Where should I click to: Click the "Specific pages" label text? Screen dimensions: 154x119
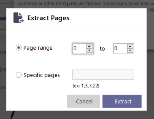(42, 75)
